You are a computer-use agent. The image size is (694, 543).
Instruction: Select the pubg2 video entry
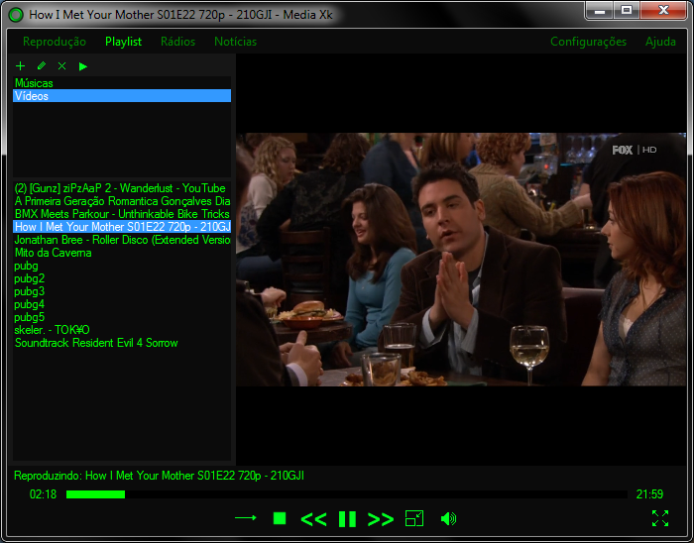pos(122,278)
